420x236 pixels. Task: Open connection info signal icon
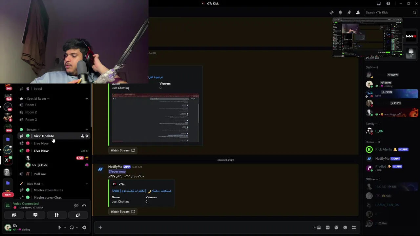[8, 206]
